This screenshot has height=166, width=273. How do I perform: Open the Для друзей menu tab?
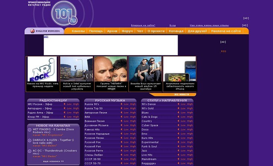197,31
